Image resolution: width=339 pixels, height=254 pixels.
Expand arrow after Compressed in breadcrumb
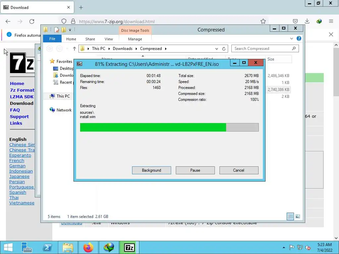click(166, 49)
